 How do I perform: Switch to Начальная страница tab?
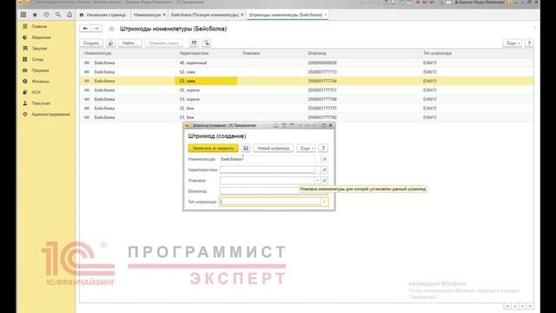pyautogui.click(x=103, y=15)
